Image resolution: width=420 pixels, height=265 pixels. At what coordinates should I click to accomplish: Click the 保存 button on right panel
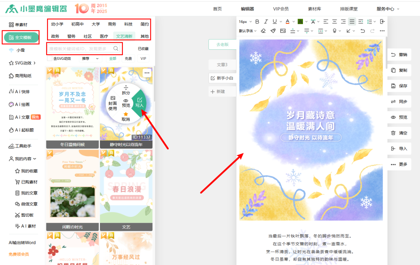[399, 86]
